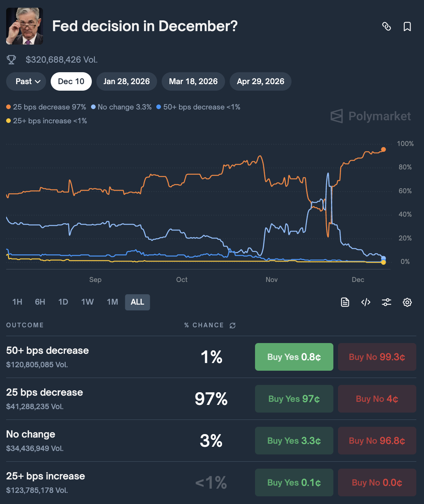424x504 pixels.
Task: Toggle the 25+ bps increase legend entry
Action: pyautogui.click(x=46, y=121)
